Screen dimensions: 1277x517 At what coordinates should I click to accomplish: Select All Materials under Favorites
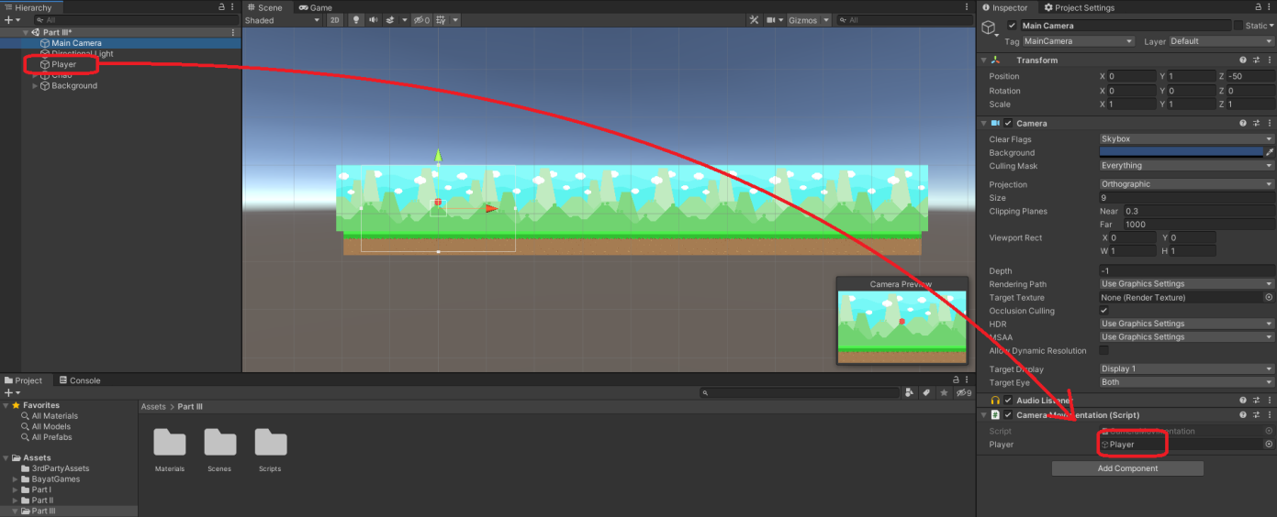pyautogui.click(x=55, y=416)
